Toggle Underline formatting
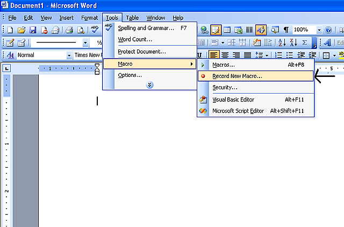 [199, 55]
